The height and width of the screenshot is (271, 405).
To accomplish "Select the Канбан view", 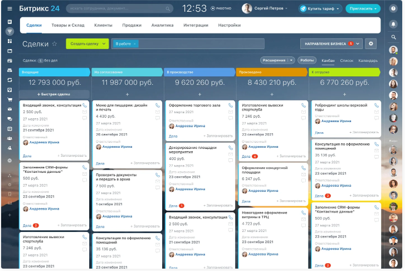I will tap(328, 61).
